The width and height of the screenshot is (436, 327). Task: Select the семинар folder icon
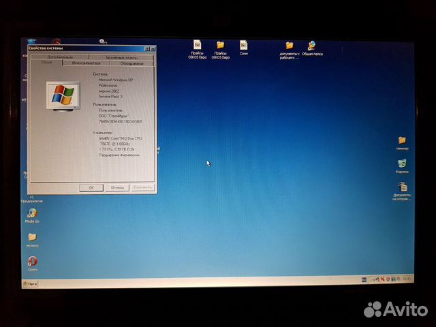click(x=402, y=140)
